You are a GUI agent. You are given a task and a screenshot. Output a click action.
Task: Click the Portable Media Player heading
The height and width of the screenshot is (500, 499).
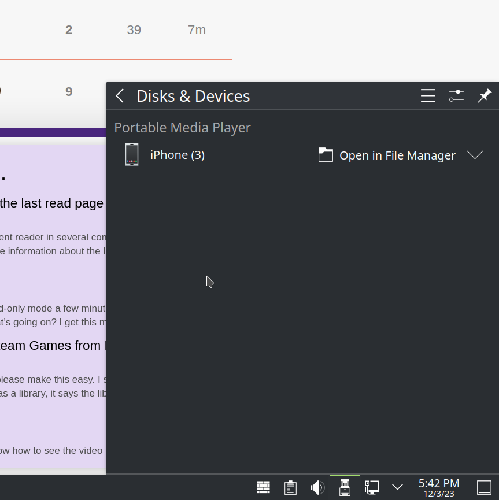coord(183,128)
